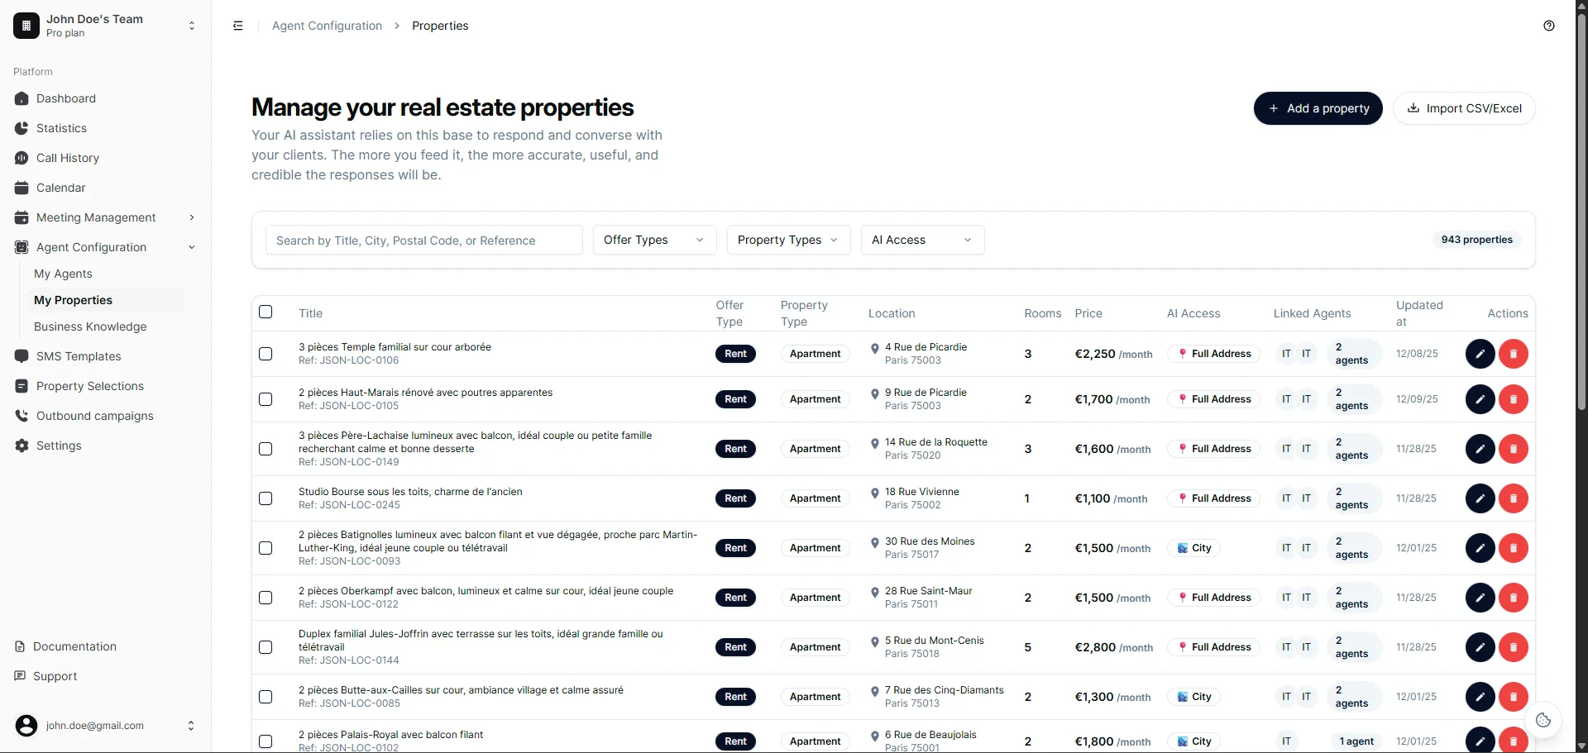Viewport: 1588px width, 753px height.
Task: Check the checkbox for the 2 pièces Oberkampf row
Action: 265,597
